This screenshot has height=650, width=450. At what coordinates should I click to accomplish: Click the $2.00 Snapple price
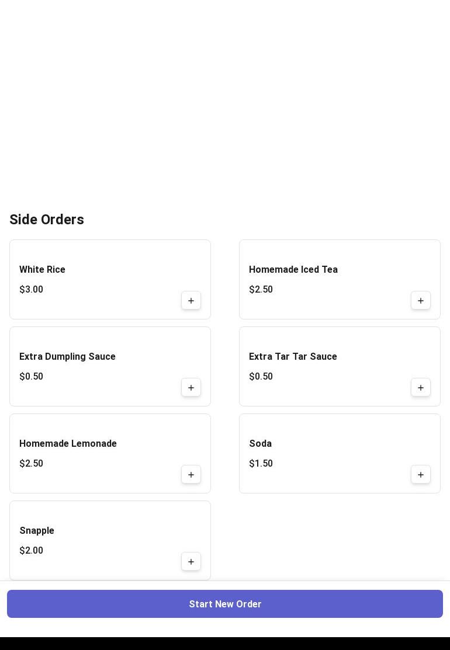(31, 551)
